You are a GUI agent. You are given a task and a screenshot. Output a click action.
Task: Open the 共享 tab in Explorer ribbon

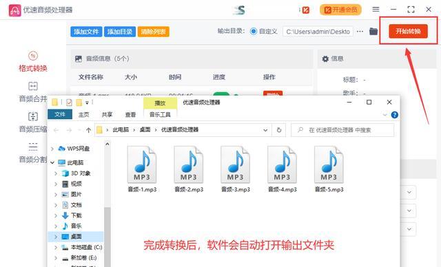pos(107,114)
